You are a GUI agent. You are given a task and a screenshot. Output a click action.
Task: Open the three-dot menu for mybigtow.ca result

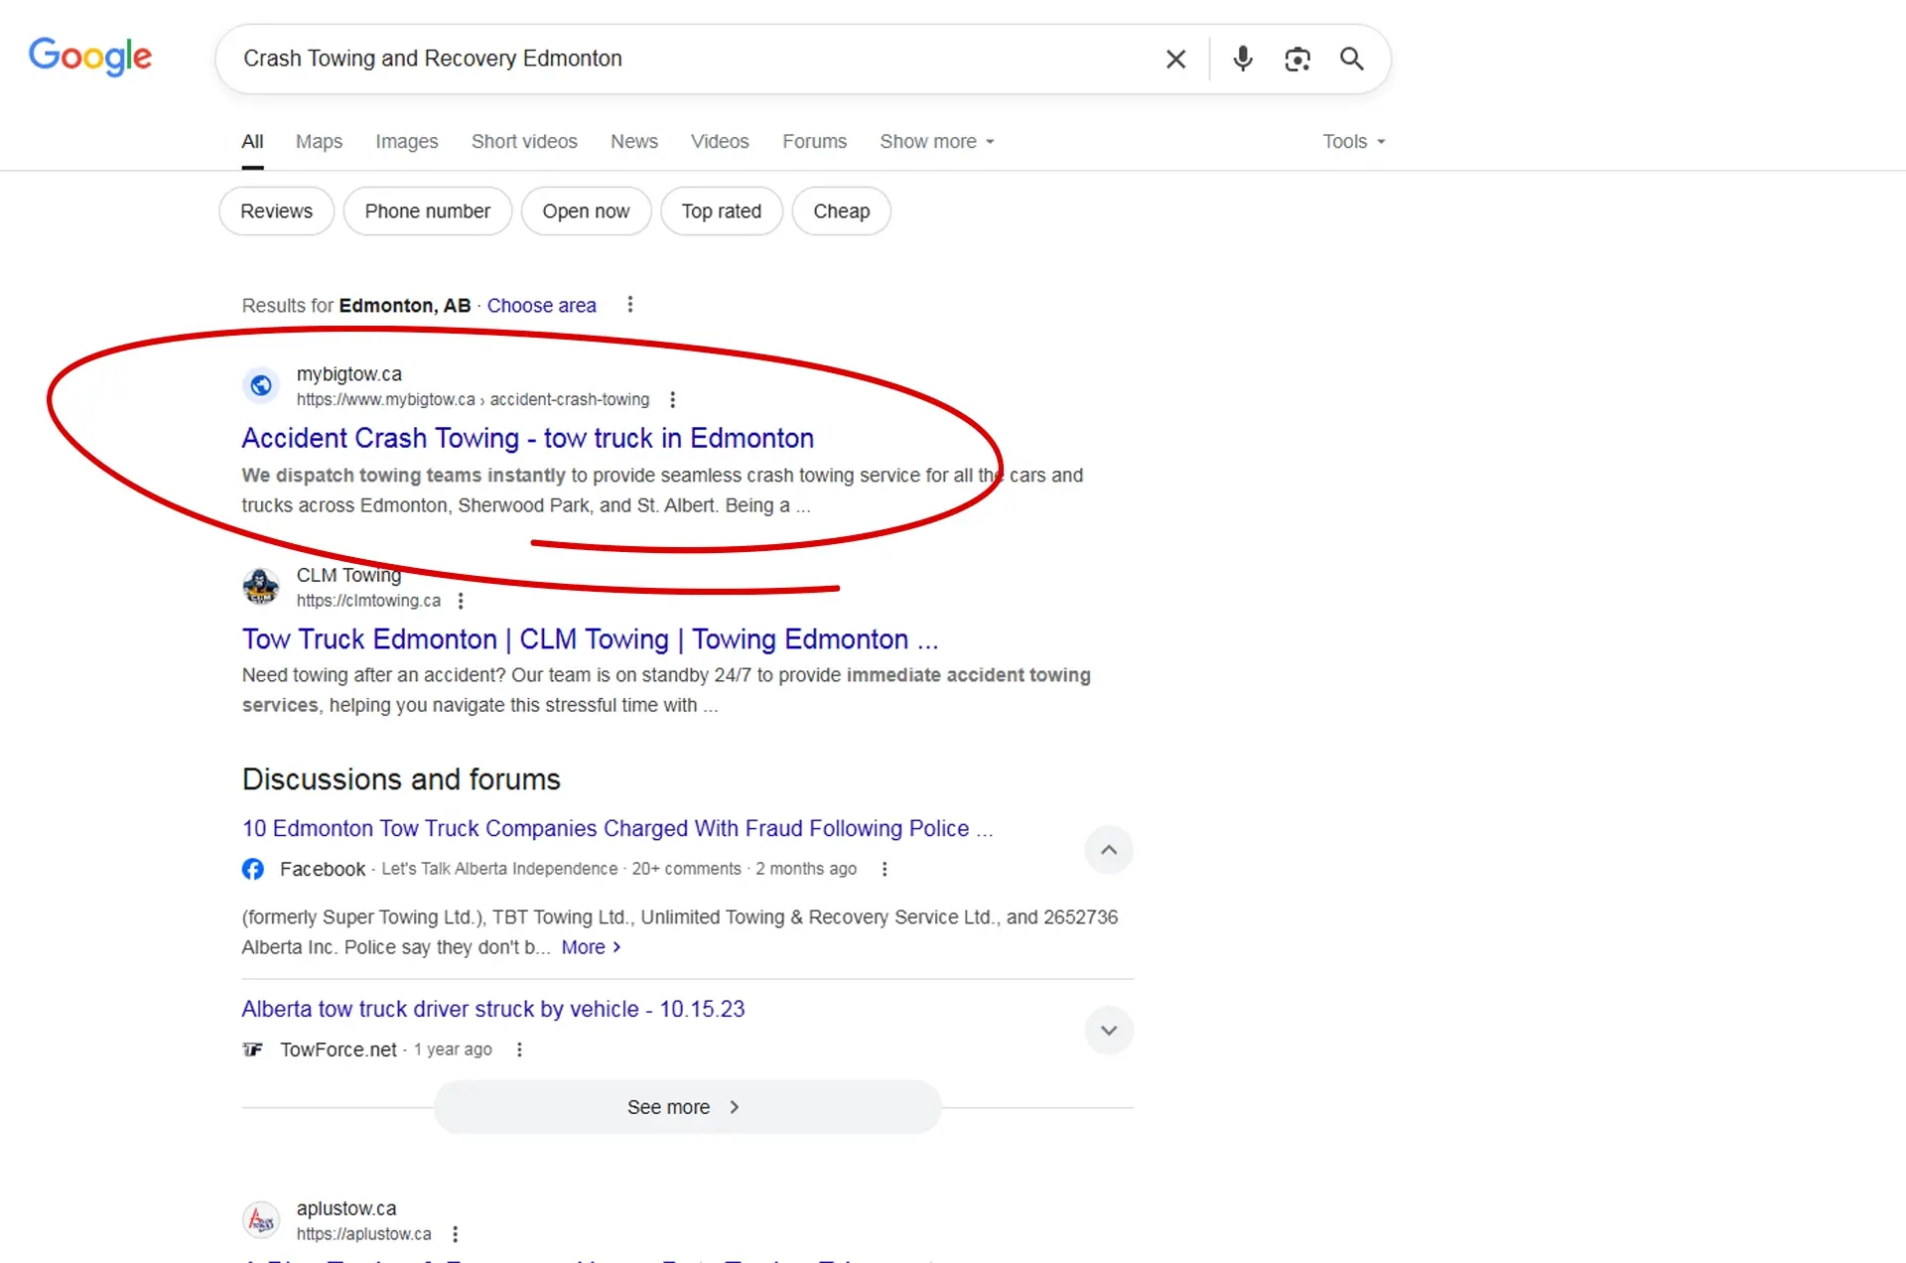(x=672, y=399)
